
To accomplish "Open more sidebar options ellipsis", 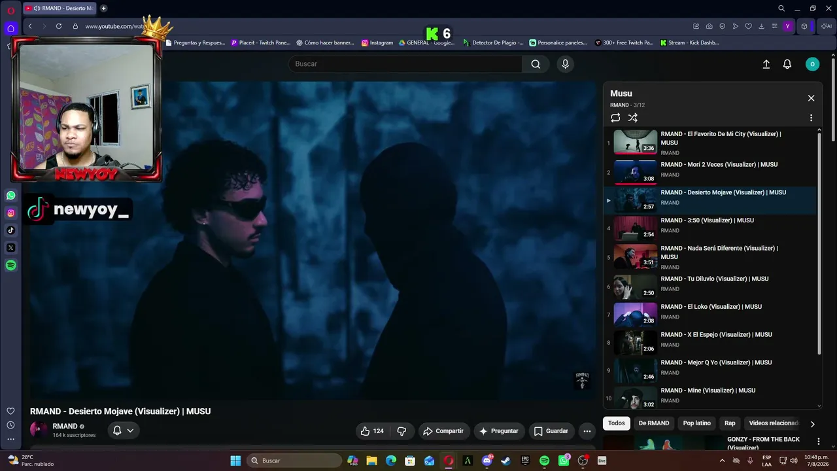I will (x=10, y=440).
